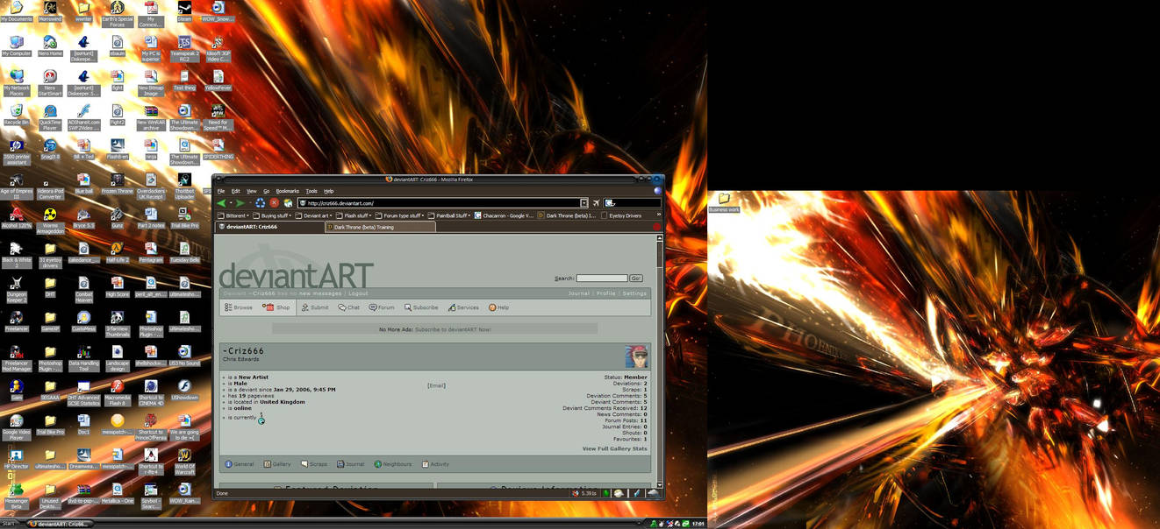
Task: Open the Firefox Tools menu
Action: tap(311, 191)
